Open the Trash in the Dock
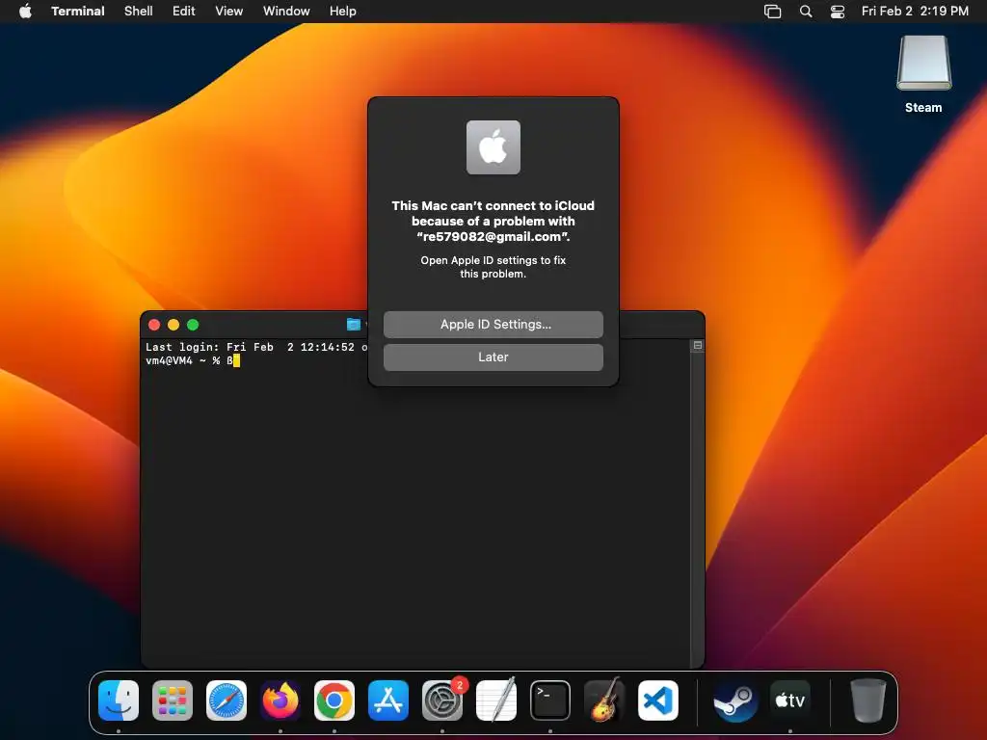The image size is (987, 740). coord(868,700)
